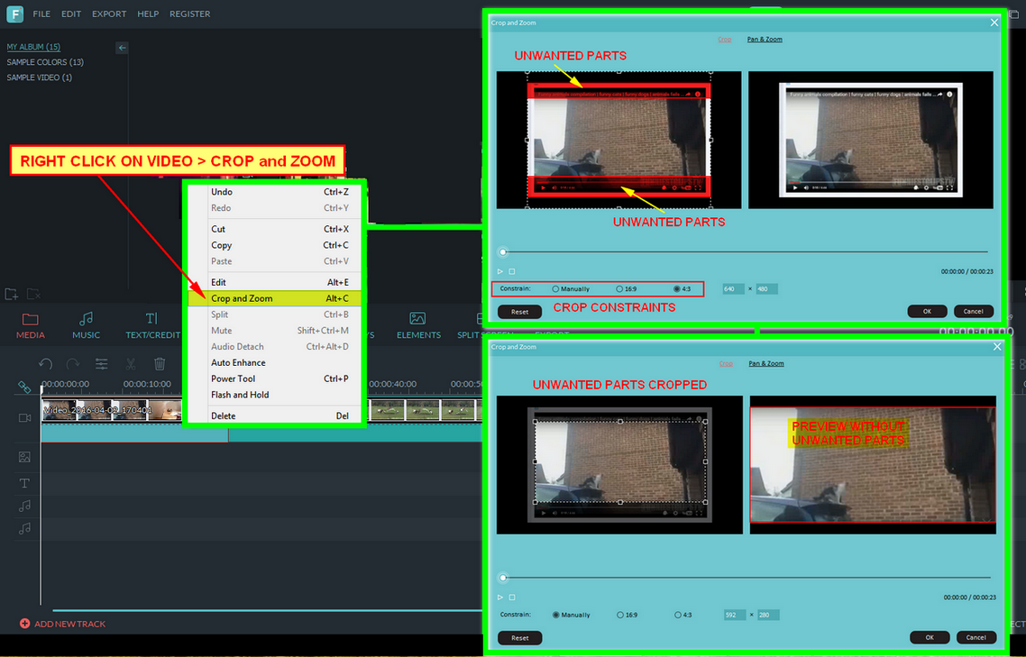Click ADD NEW TRACK label

pos(69,624)
